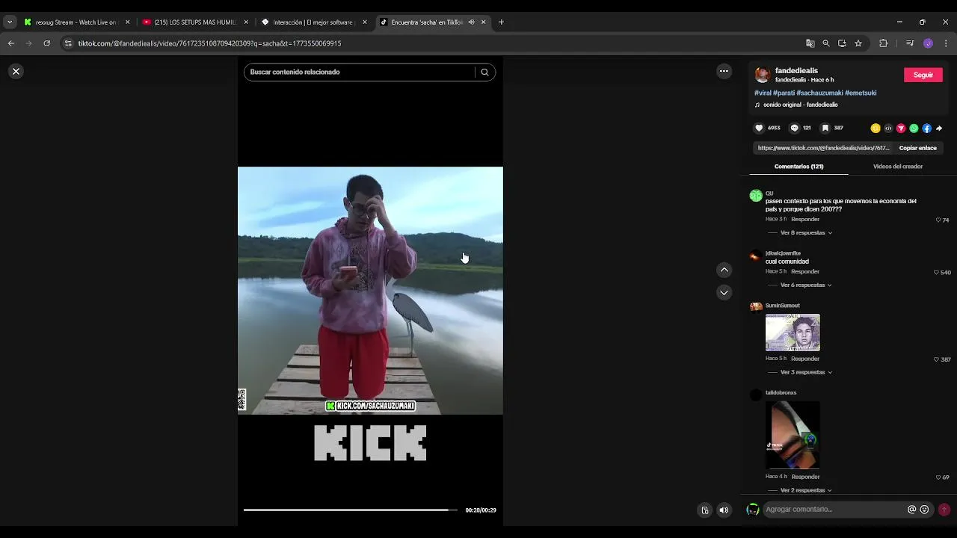Like the video with heart icon

click(x=759, y=128)
